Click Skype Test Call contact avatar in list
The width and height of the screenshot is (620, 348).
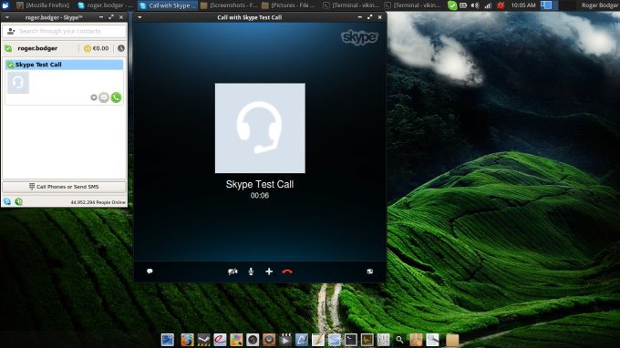[18, 82]
